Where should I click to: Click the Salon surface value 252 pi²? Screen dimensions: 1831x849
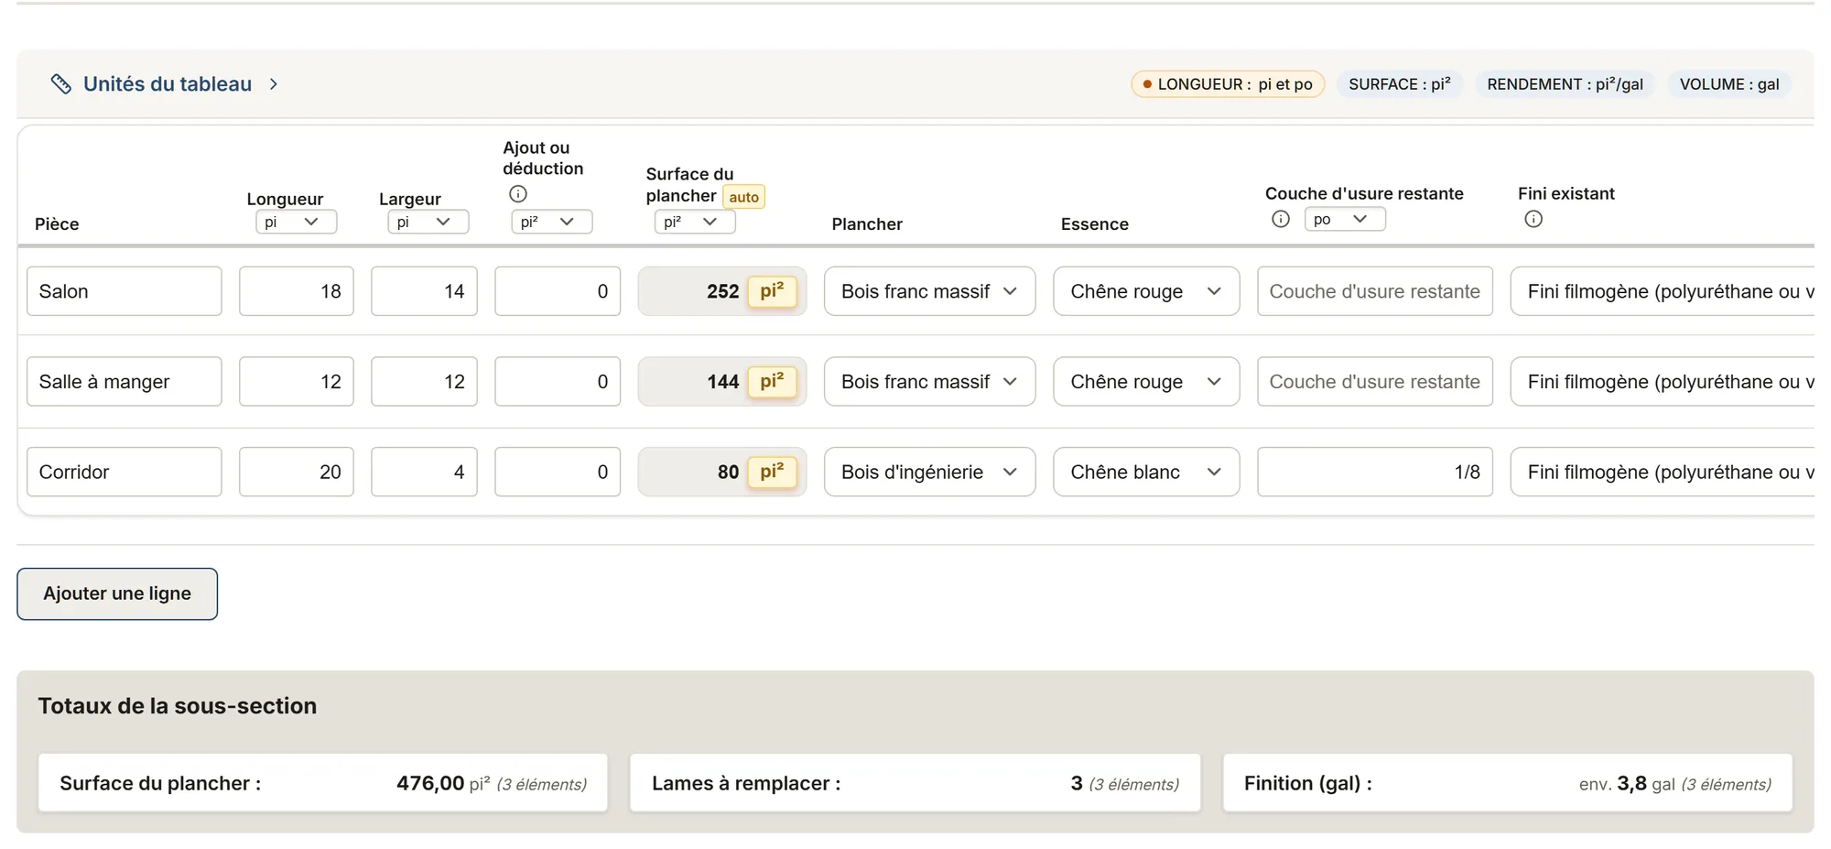pyautogui.click(x=722, y=291)
